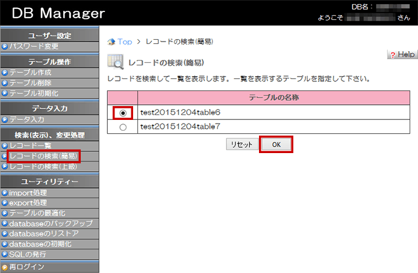
Task: Click the 再ログイン orange arrow icon
Action: click(x=5, y=267)
